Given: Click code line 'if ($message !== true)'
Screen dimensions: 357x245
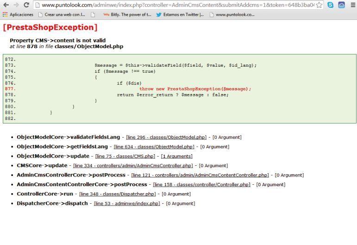Looking at the screenshot, I should coord(125,71).
